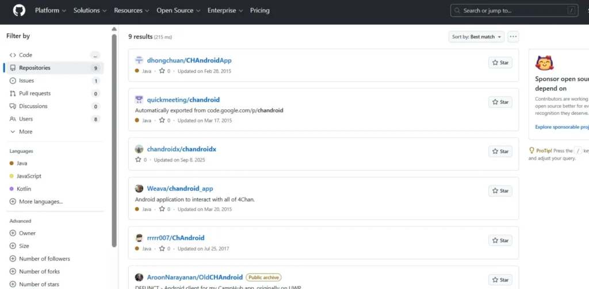Open rrrrr007/ChAndroid repository
Image resolution: width=589 pixels, height=289 pixels.
point(176,238)
